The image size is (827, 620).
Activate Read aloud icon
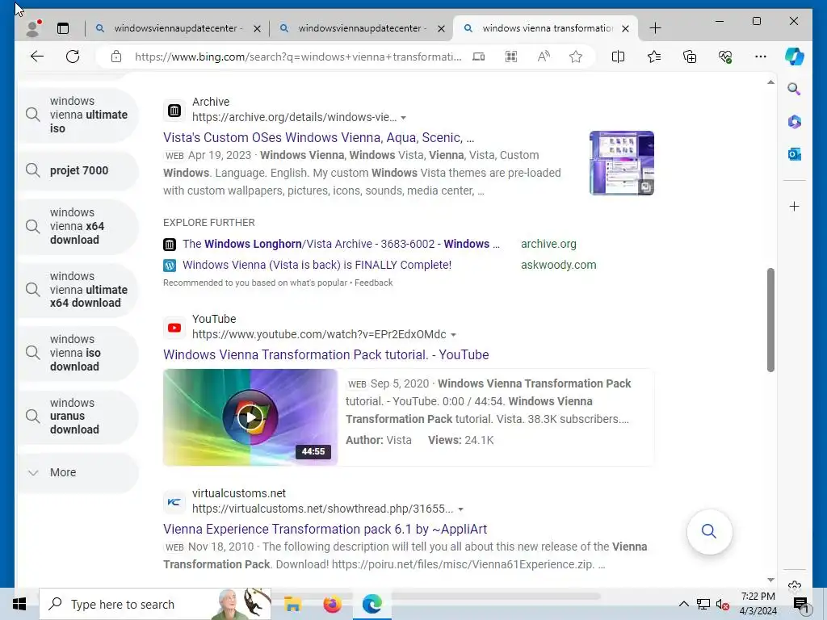point(544,57)
